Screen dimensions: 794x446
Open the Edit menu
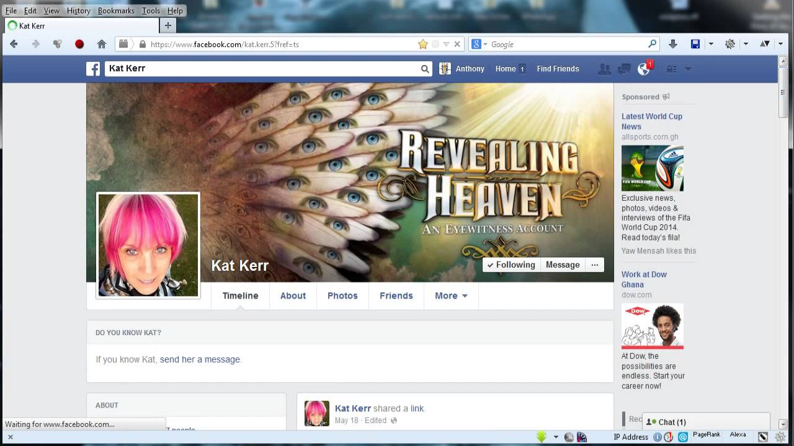coord(30,11)
